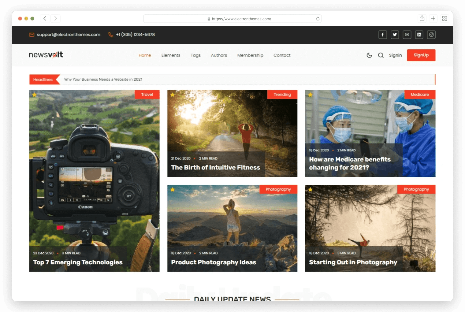Screen dimensions: 465x312
Task: Click the padlock icon in the address bar
Action: point(209,19)
